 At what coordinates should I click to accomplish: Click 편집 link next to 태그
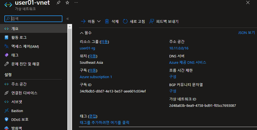point(92,116)
